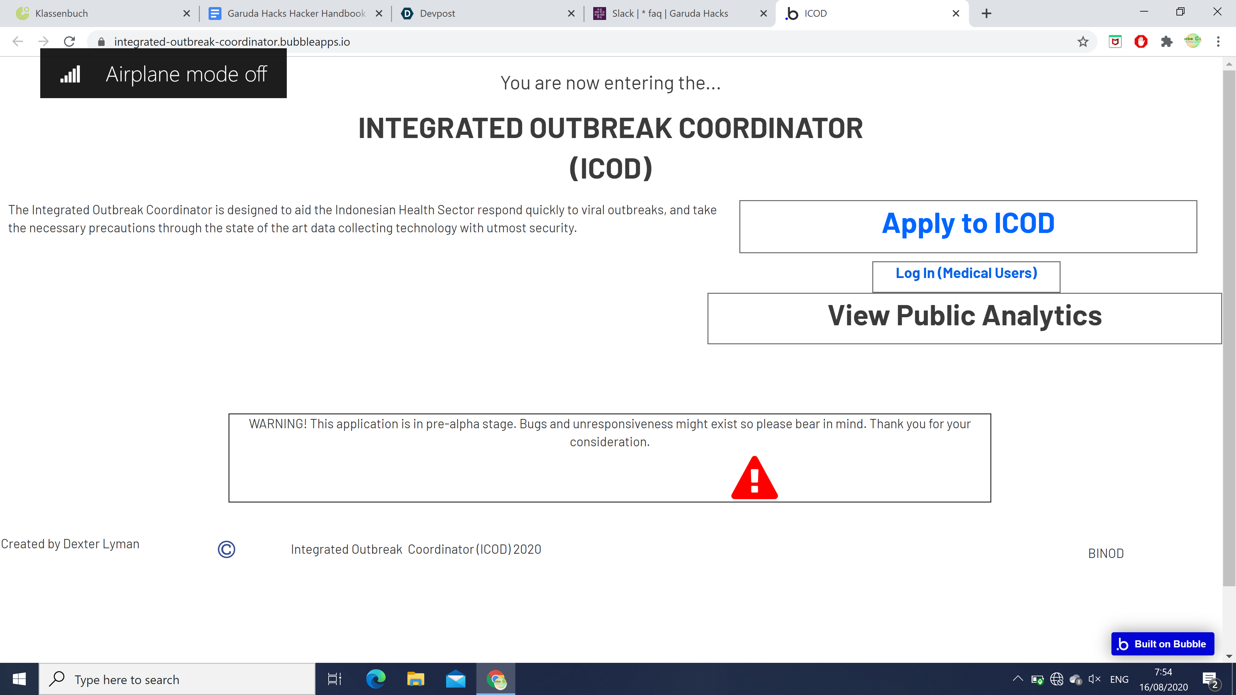Image resolution: width=1236 pixels, height=695 pixels.
Task: Click the red warning triangle icon
Action: pos(754,478)
